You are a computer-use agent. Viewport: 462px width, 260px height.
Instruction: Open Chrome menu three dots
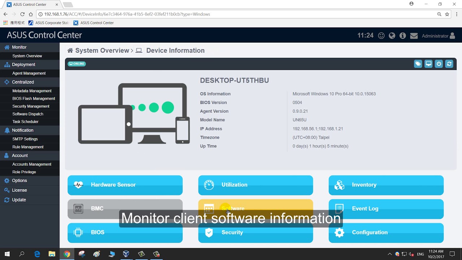(457, 14)
